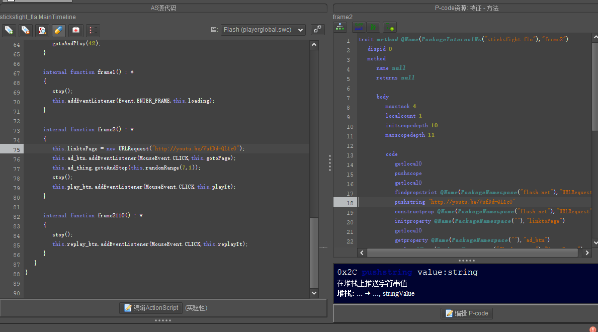Click the first-aid kit icon in AS toolbar

(75, 30)
